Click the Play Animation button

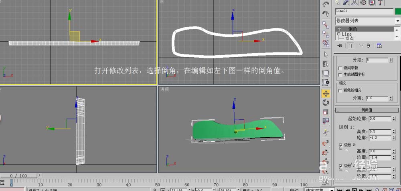click(x=354, y=190)
